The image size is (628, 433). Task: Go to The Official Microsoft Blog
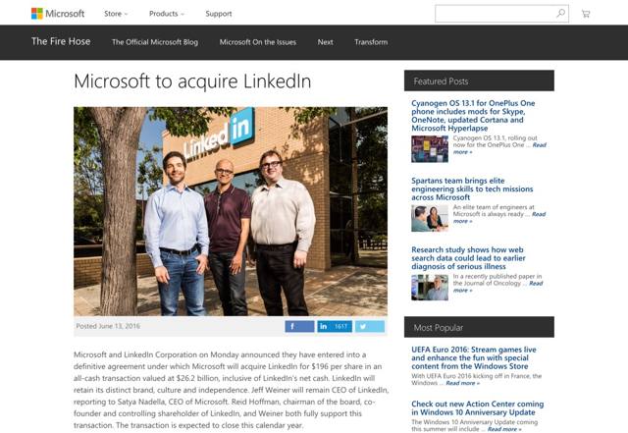coord(155,42)
